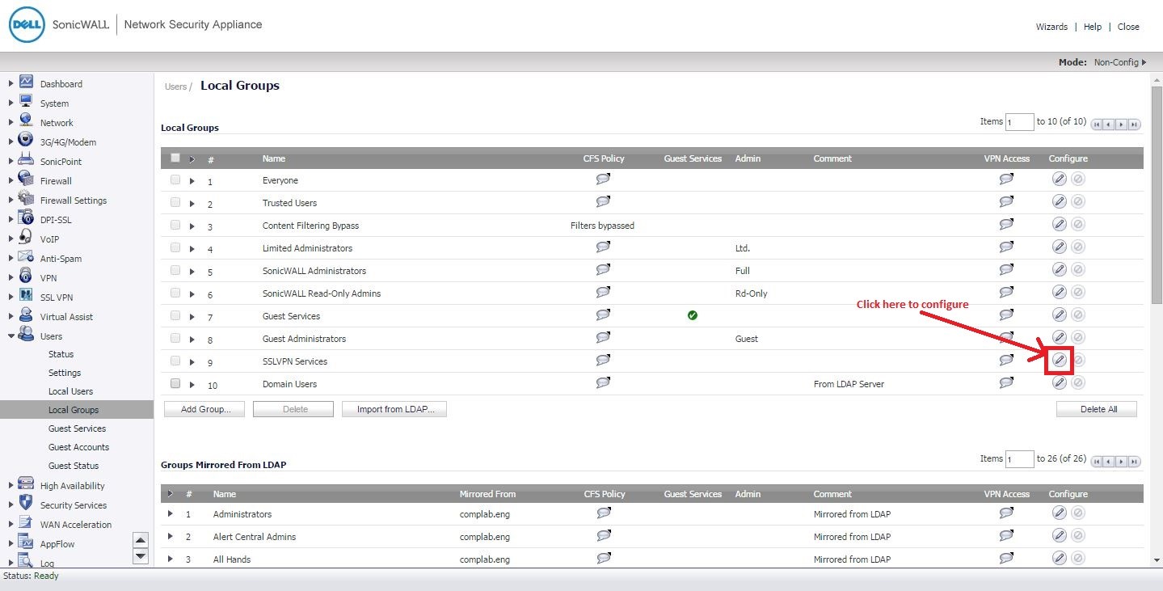
Task: Edit mirrored Administrators group pencil icon
Action: pos(1059,513)
